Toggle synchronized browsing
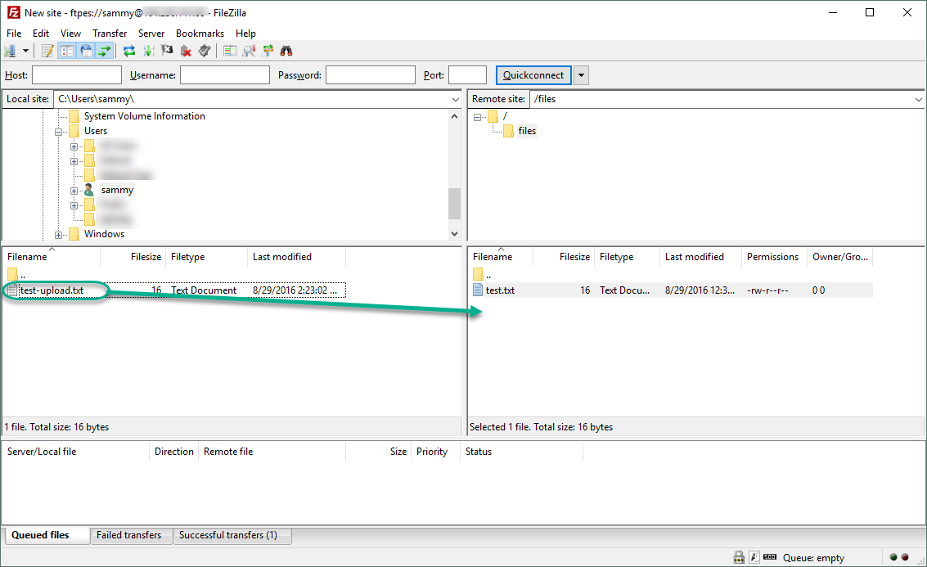This screenshot has width=927, height=567. (268, 51)
